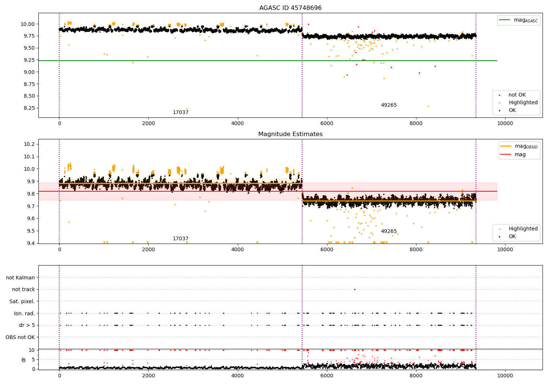This screenshot has height=384, width=548.
Task: Click red dot marker beside "not OK" legend
Action: coord(499,95)
